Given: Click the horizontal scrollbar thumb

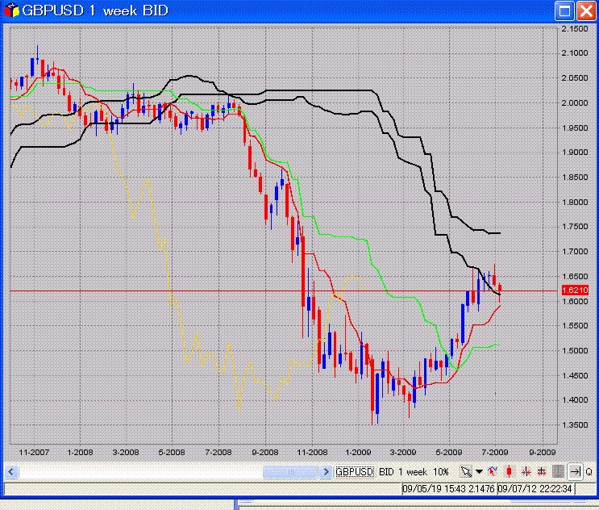Looking at the screenshot, I should [290, 472].
